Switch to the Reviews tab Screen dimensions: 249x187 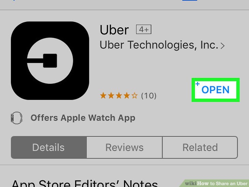124,147
